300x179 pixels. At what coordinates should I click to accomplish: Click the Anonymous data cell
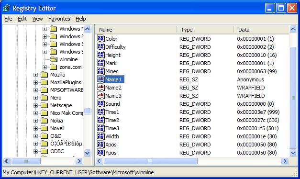(x=250, y=79)
